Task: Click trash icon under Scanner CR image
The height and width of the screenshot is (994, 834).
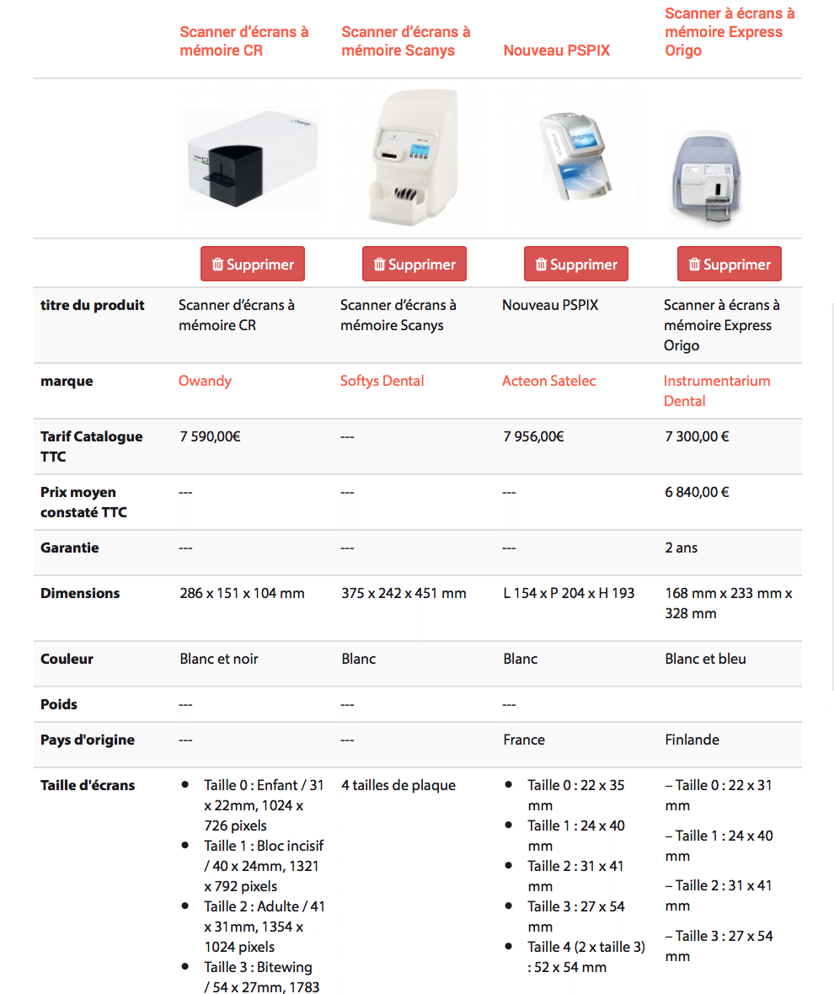Action: click(217, 265)
